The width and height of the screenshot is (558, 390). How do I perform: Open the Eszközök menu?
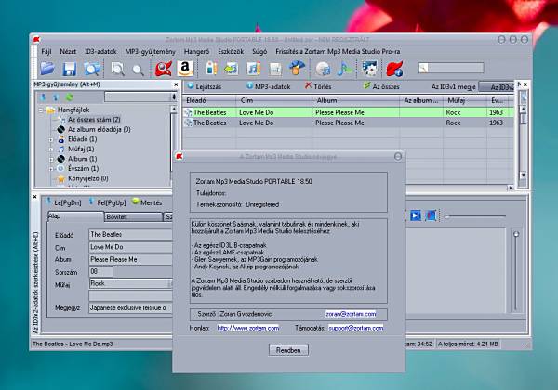point(231,51)
